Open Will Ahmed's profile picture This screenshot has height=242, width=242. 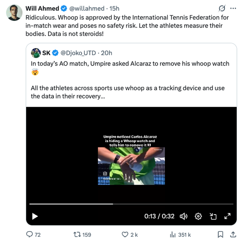(14, 12)
